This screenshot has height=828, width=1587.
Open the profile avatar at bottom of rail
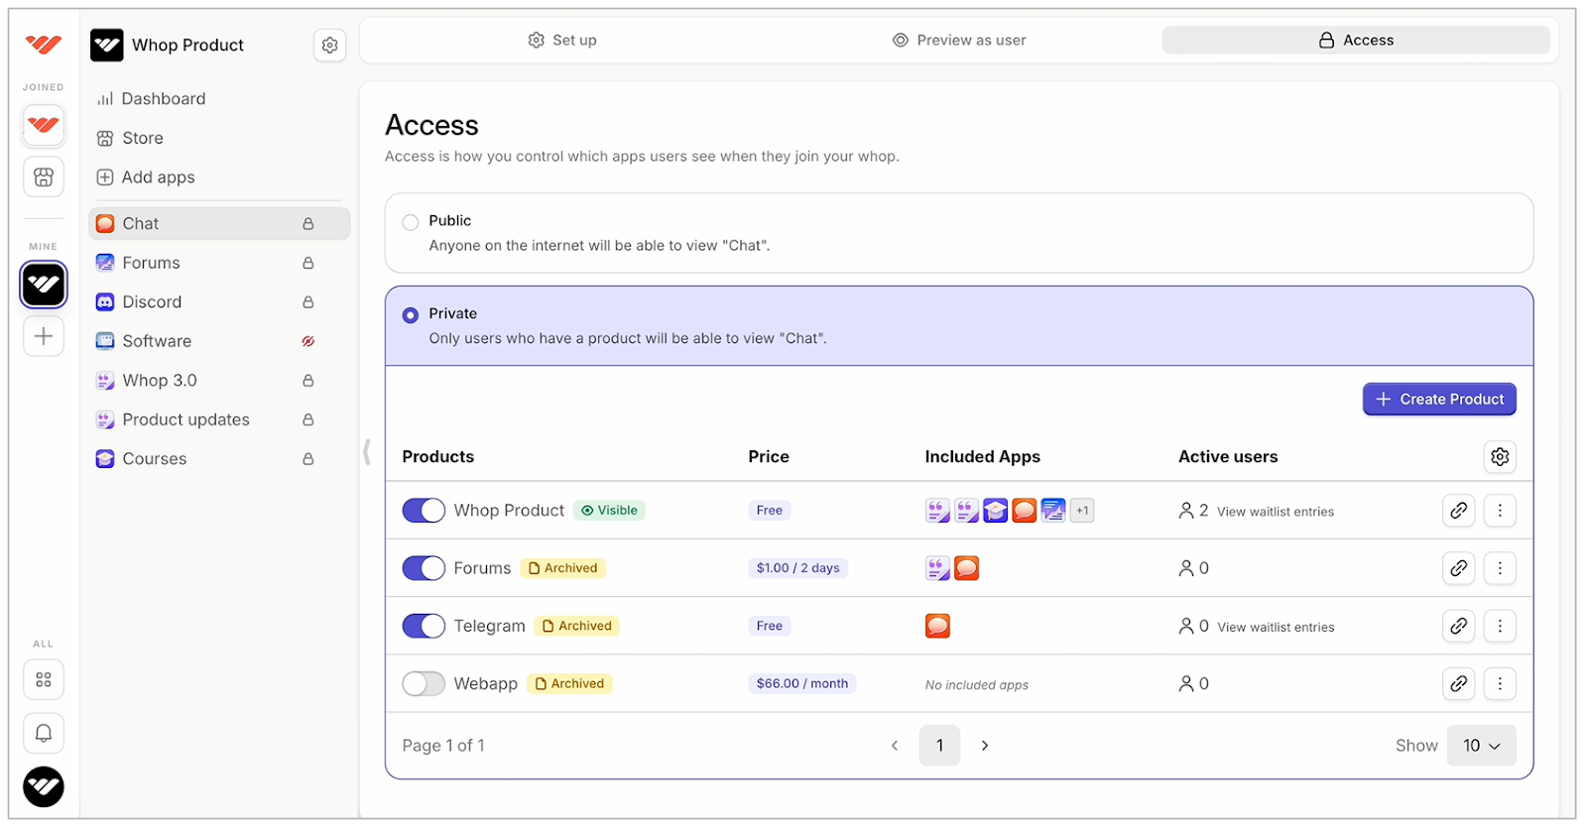point(44,787)
